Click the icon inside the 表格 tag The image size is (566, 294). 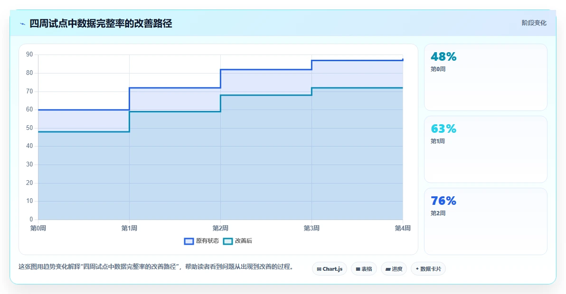[x=358, y=269]
